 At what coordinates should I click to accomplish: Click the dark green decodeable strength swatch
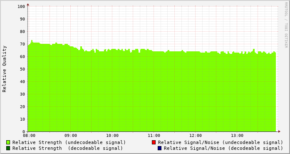8,148
